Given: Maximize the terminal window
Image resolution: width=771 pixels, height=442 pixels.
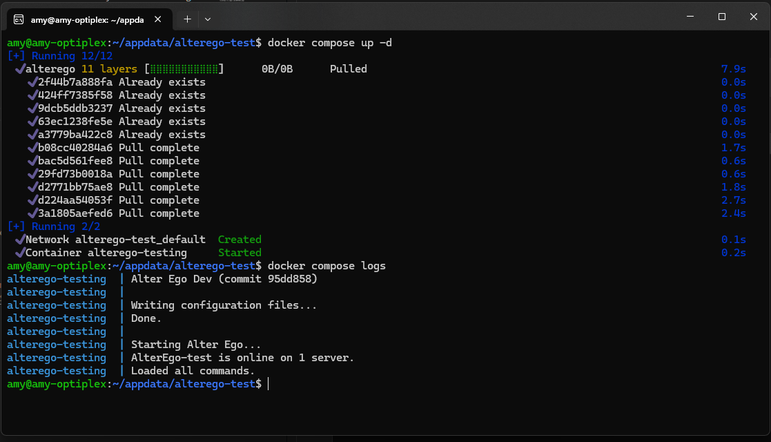Looking at the screenshot, I should pos(721,17).
